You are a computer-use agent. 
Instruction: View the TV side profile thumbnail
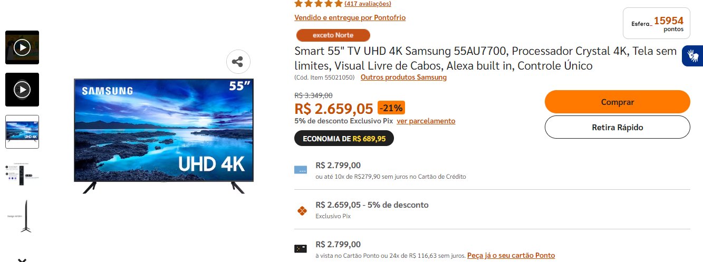[22, 216]
